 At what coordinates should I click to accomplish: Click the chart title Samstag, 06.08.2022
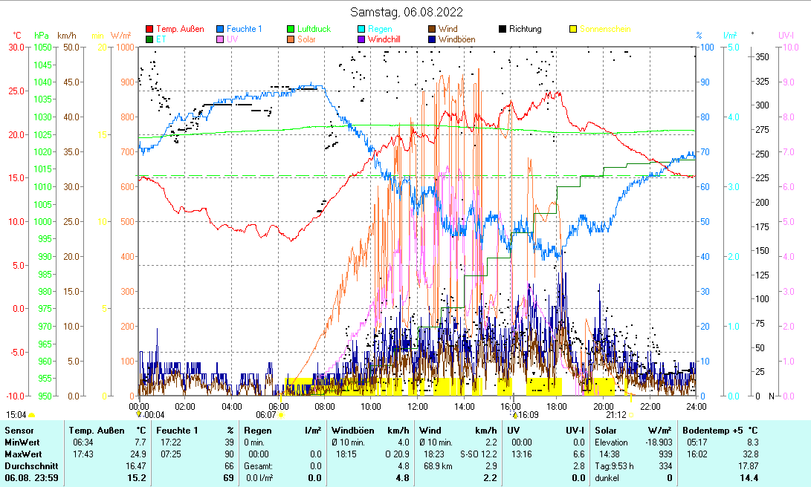click(x=407, y=12)
